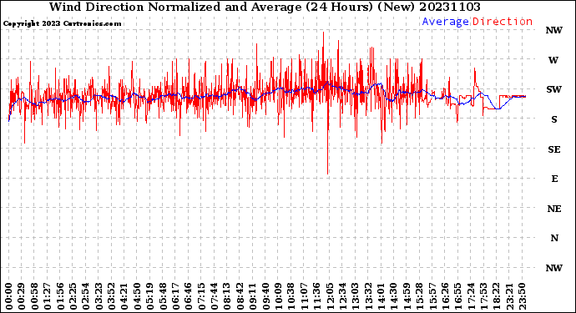Image resolution: width=576 pixels, height=313 pixels.
Task: Click the '11:07' time axis label
Action: point(304,296)
